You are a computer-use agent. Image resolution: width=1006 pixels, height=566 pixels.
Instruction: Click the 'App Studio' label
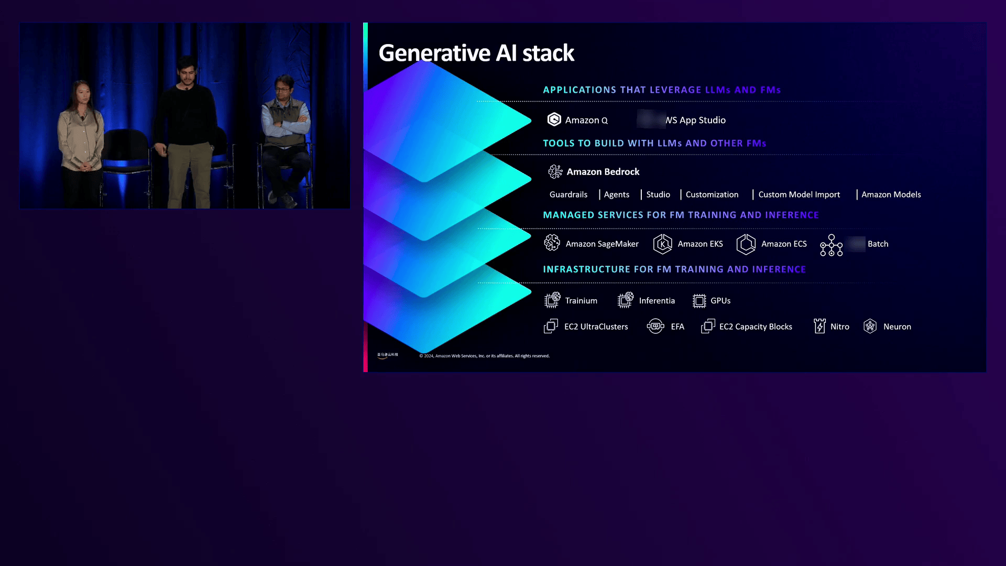[703, 120]
